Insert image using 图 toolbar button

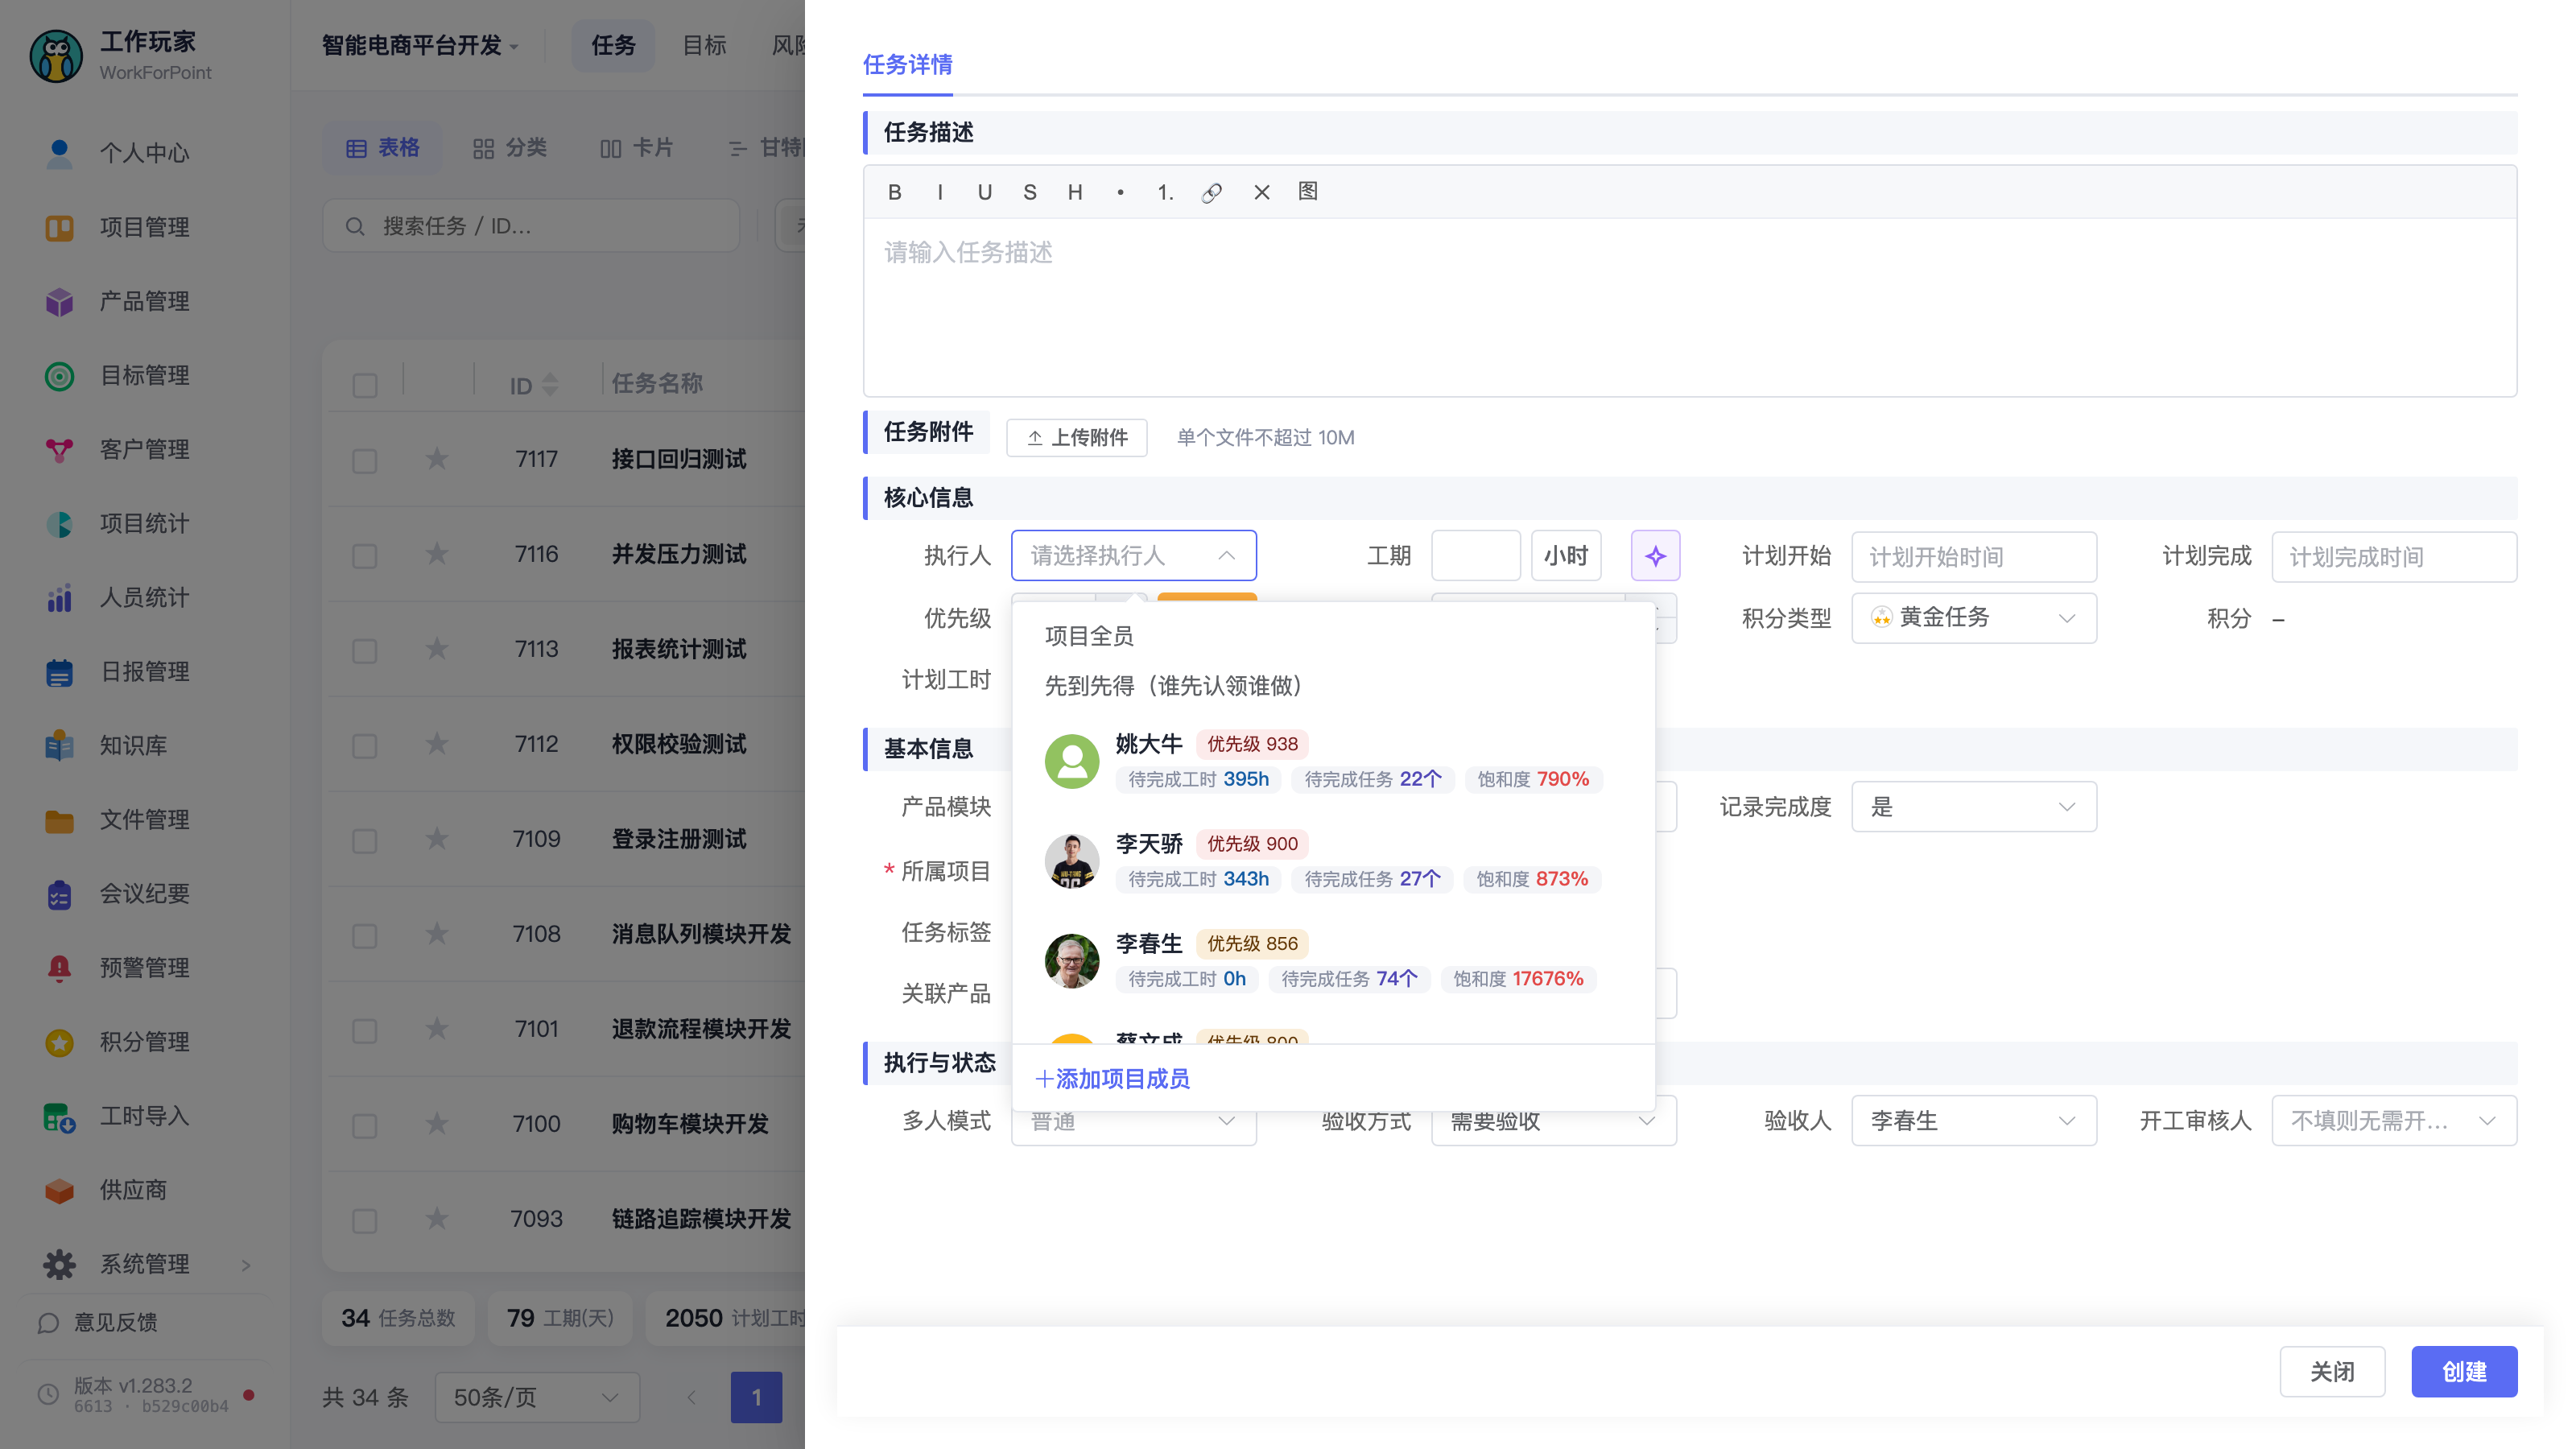point(1307,192)
